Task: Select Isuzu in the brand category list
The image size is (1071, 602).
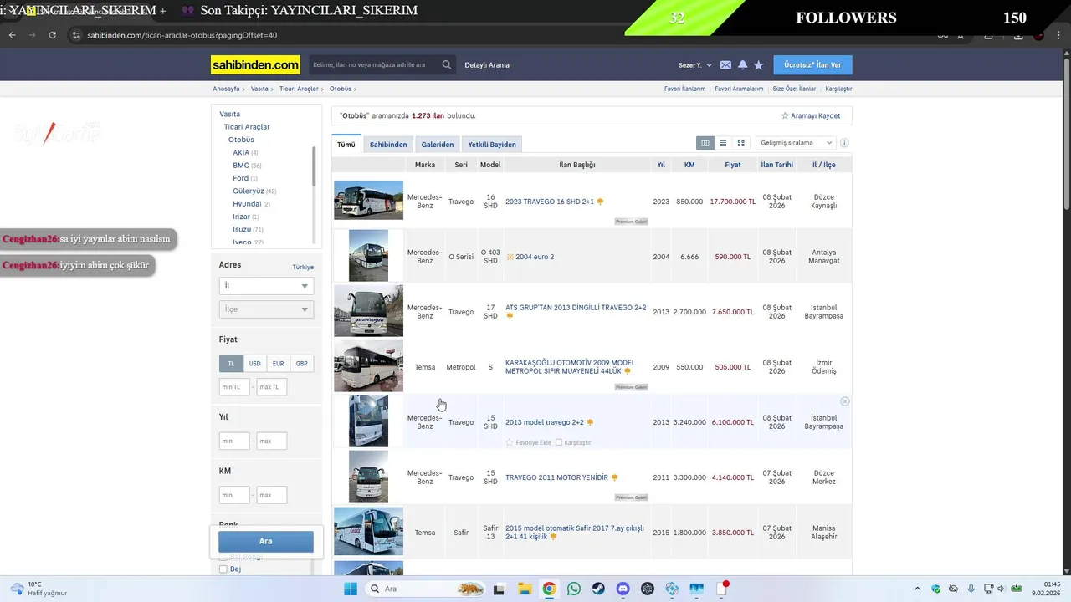Action: 242,230
